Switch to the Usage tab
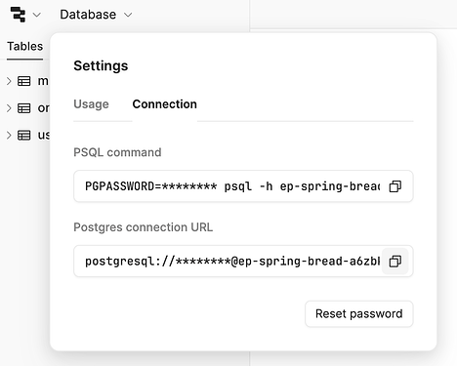457x366 pixels. coord(91,104)
